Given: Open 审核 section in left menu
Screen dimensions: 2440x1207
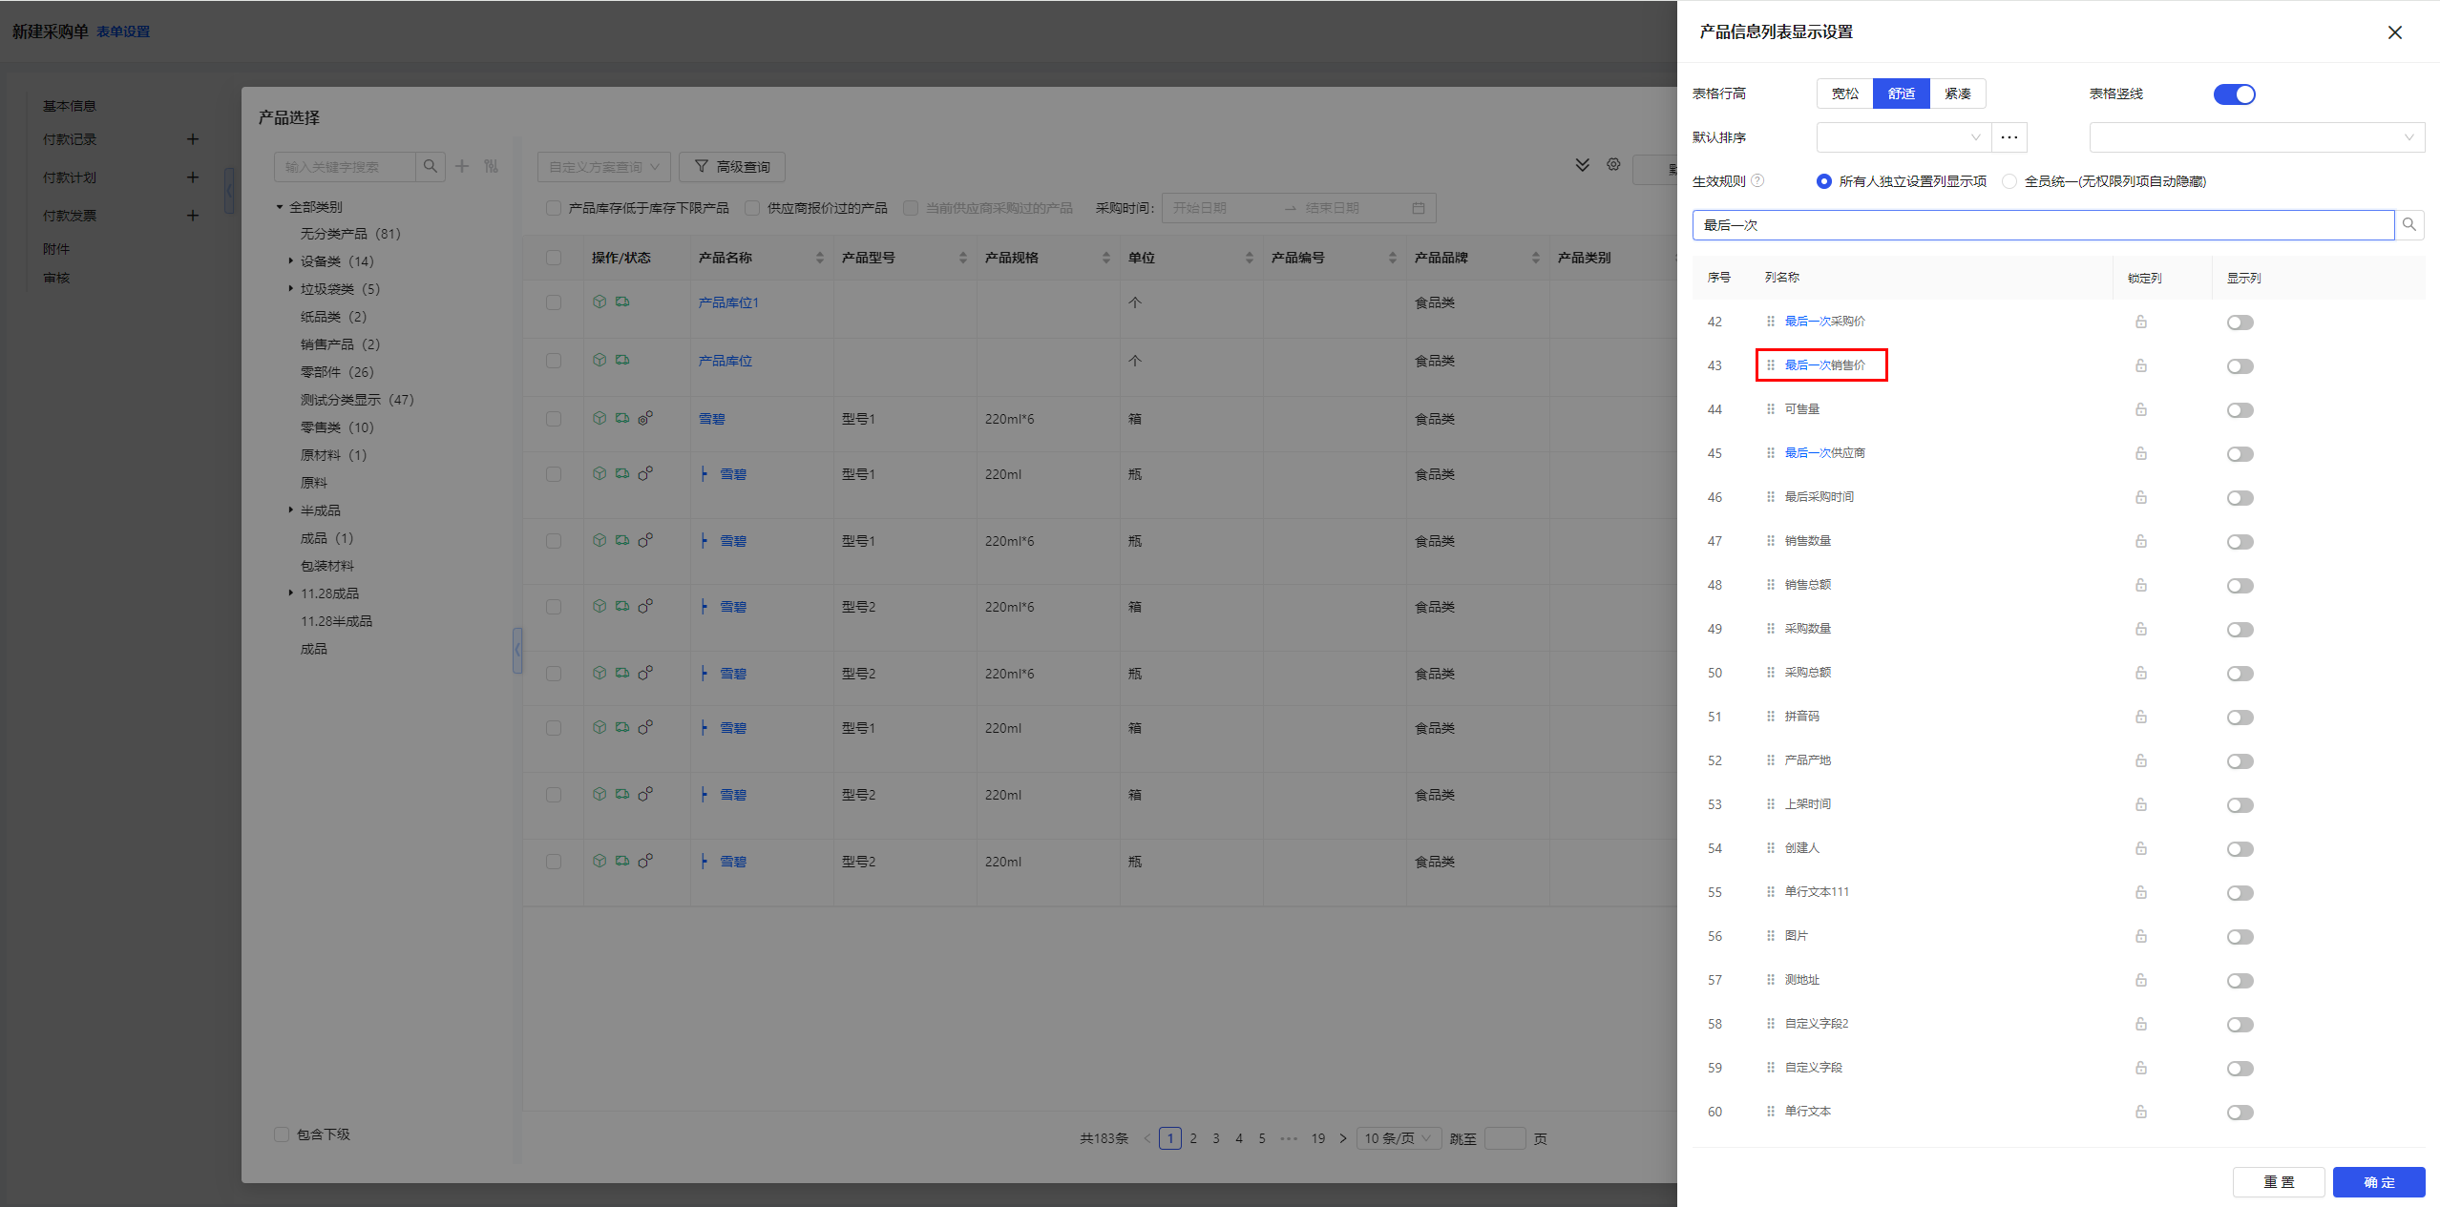Looking at the screenshot, I should 56,278.
